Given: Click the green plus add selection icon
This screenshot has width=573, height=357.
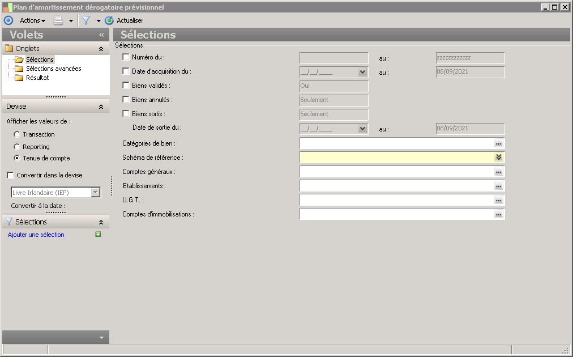Looking at the screenshot, I should click(98, 234).
